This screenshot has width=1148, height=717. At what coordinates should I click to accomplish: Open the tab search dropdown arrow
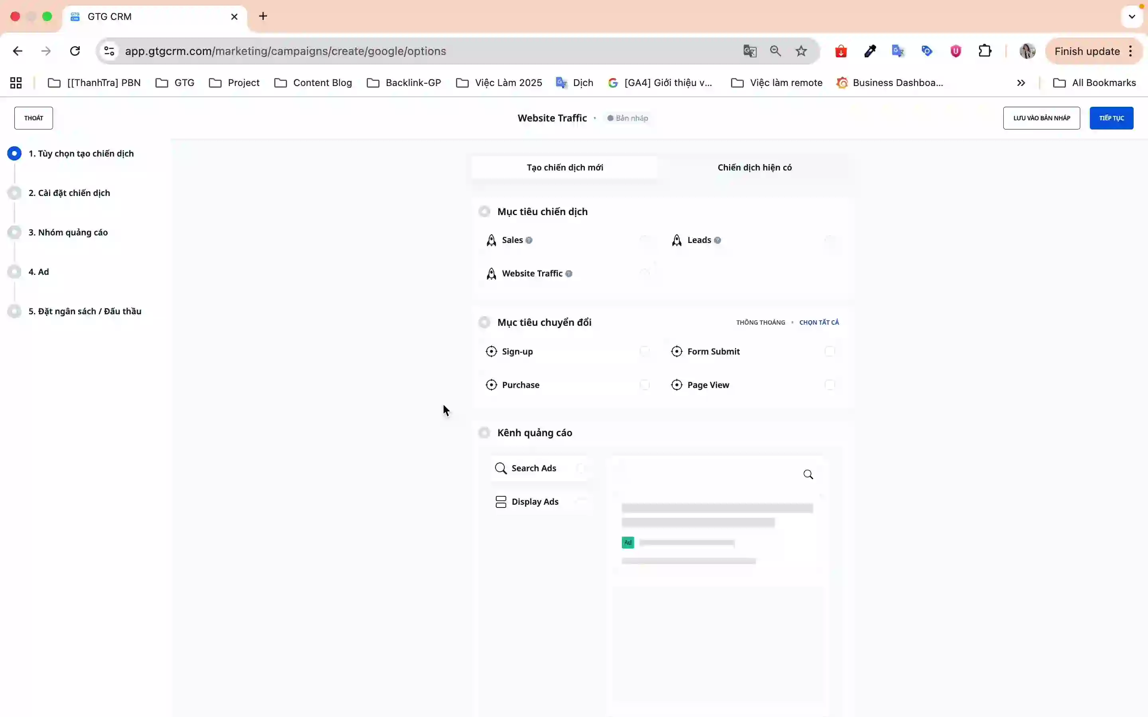[x=1132, y=17]
